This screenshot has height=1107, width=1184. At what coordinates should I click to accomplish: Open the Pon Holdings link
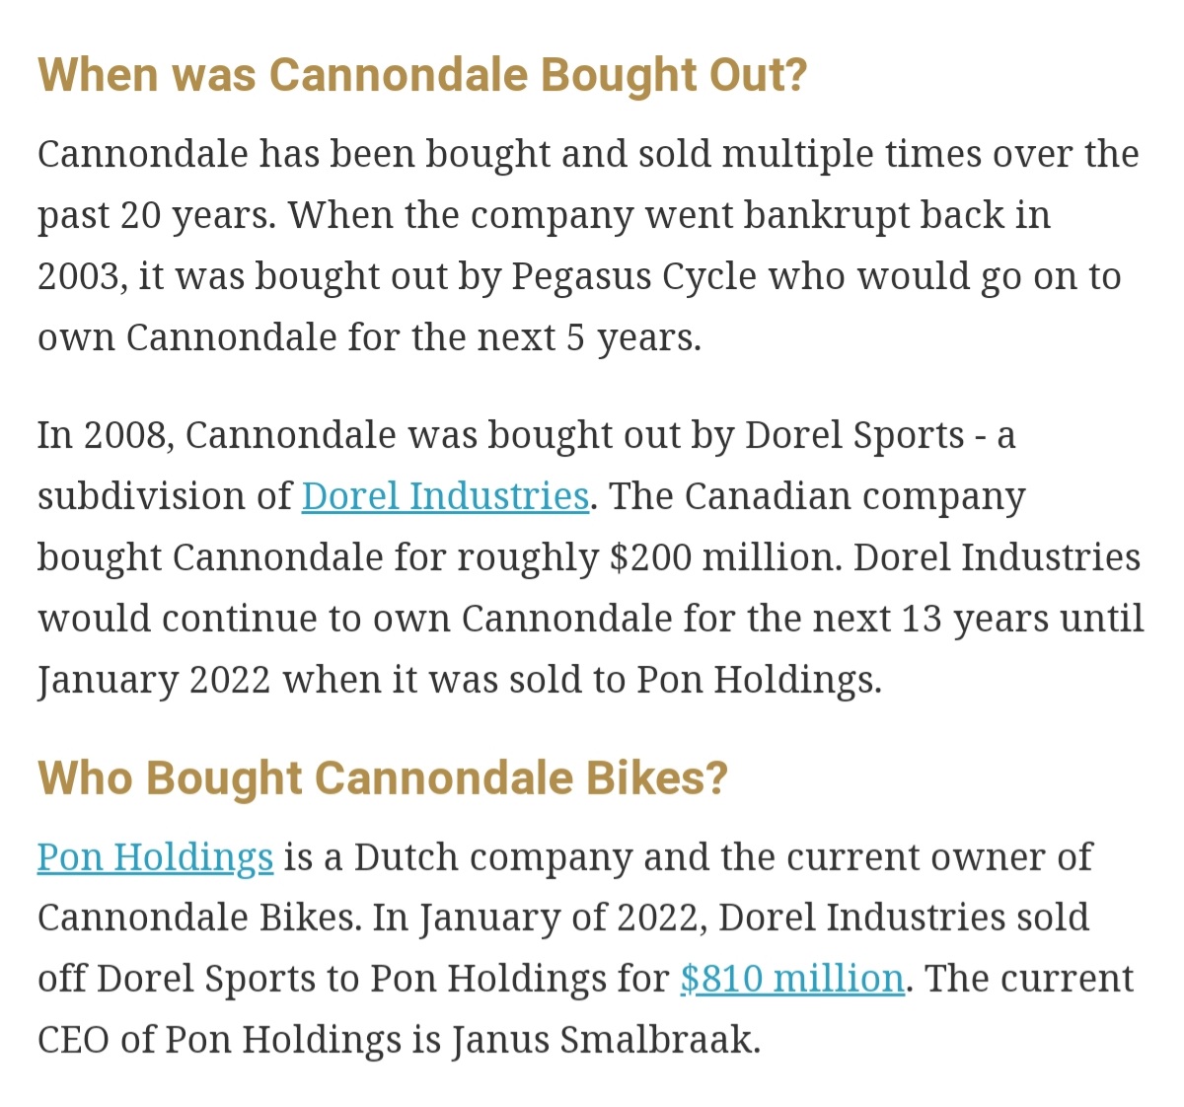click(x=155, y=857)
